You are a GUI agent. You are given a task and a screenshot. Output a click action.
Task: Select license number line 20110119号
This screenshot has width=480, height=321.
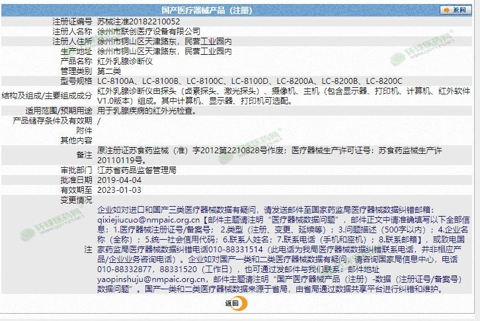[x=122, y=160]
